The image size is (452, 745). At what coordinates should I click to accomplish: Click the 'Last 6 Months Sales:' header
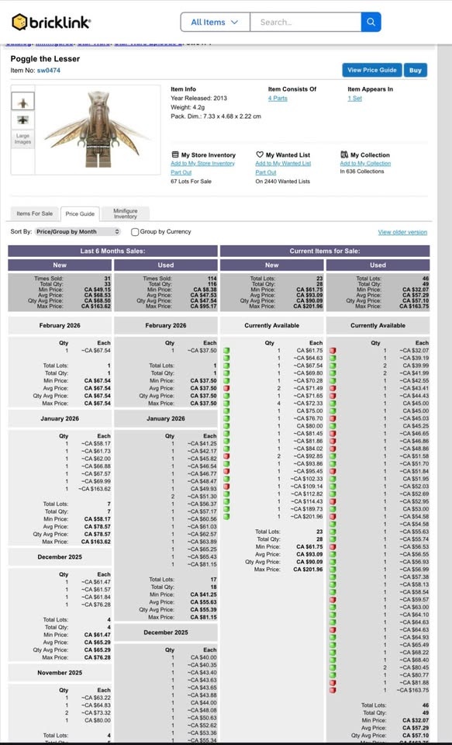[x=112, y=251]
